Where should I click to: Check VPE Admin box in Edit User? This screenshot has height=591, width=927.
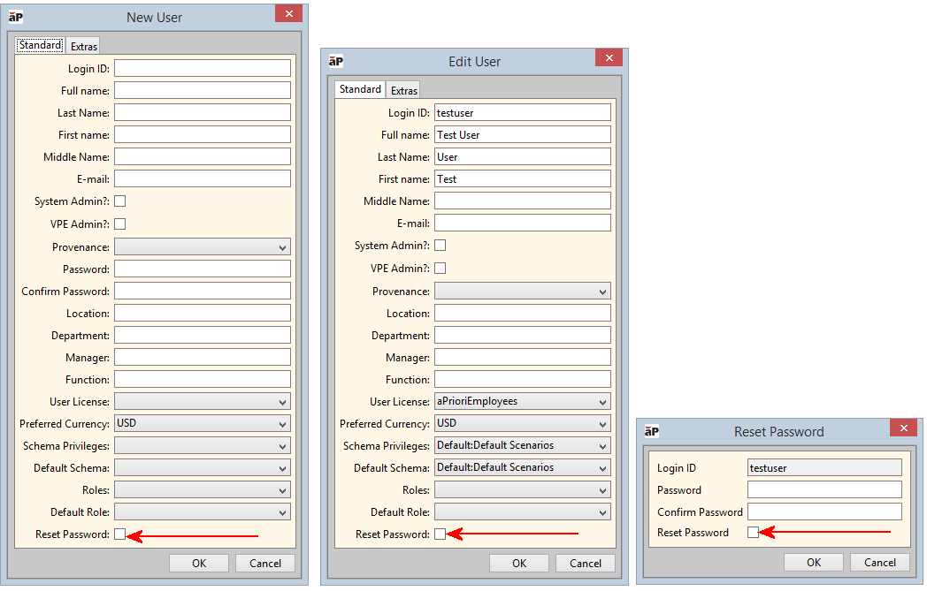point(441,268)
